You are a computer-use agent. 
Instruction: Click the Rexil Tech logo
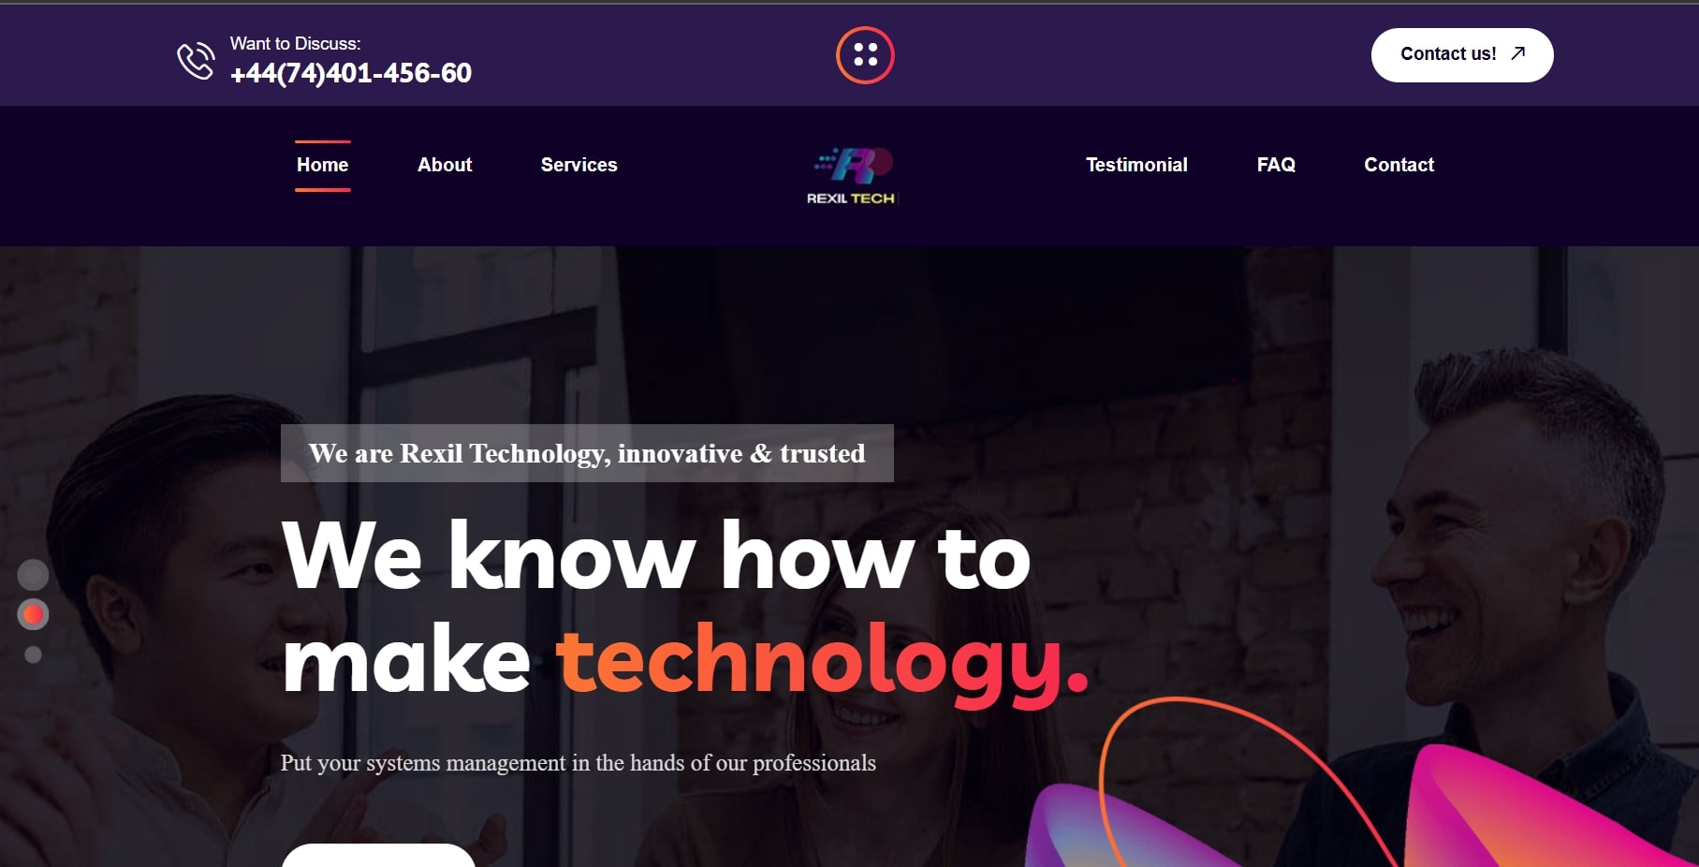point(851,176)
